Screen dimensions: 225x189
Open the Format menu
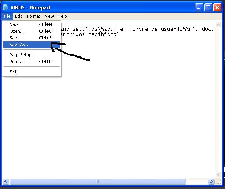tap(33, 16)
